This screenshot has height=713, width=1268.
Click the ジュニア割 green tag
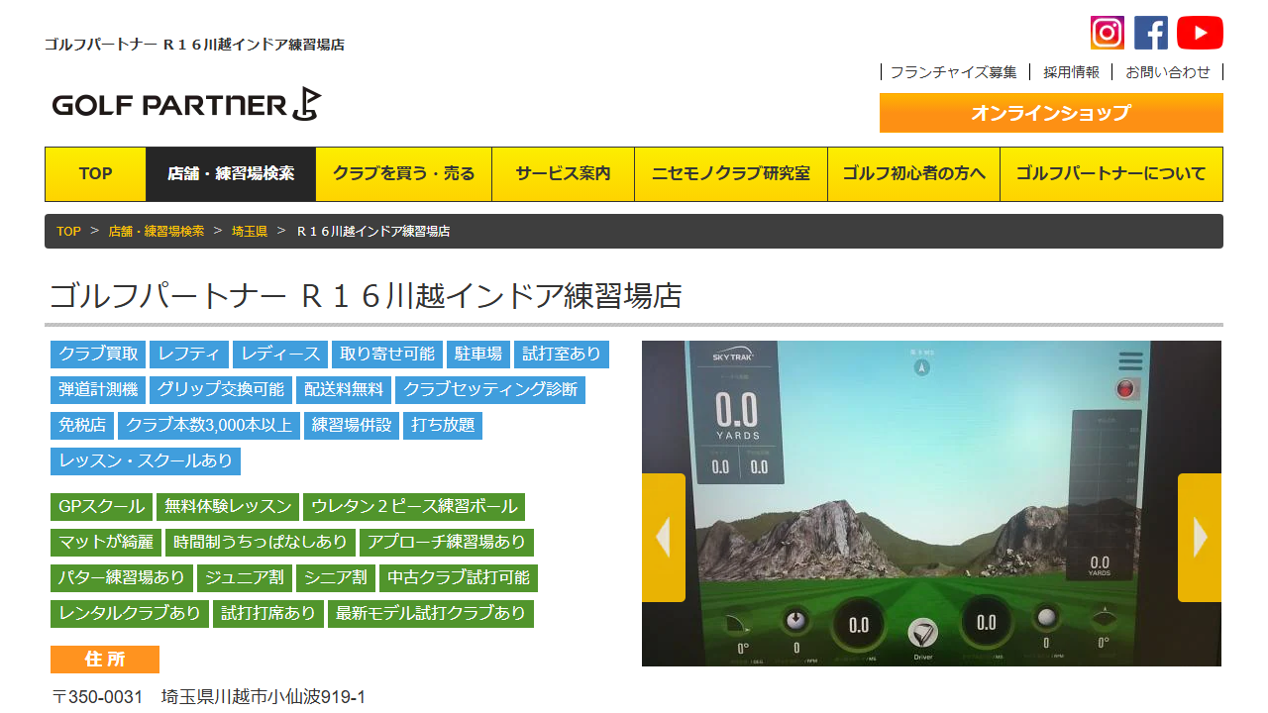[245, 578]
